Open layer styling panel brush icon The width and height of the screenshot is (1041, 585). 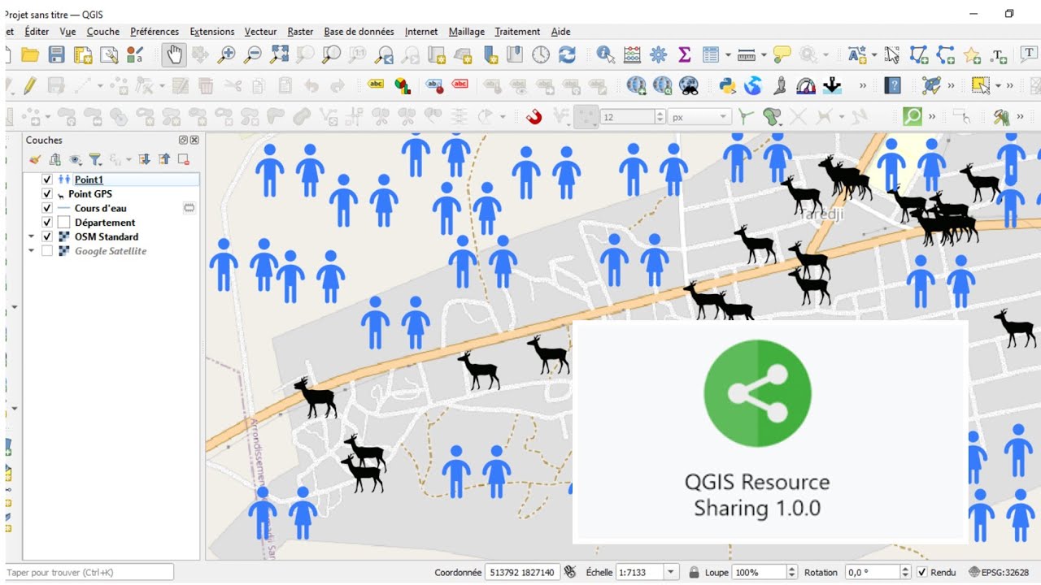click(x=35, y=159)
